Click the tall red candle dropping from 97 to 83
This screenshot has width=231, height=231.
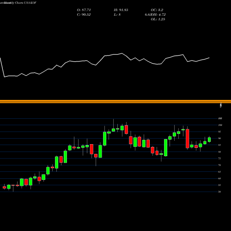[x=188, y=139]
